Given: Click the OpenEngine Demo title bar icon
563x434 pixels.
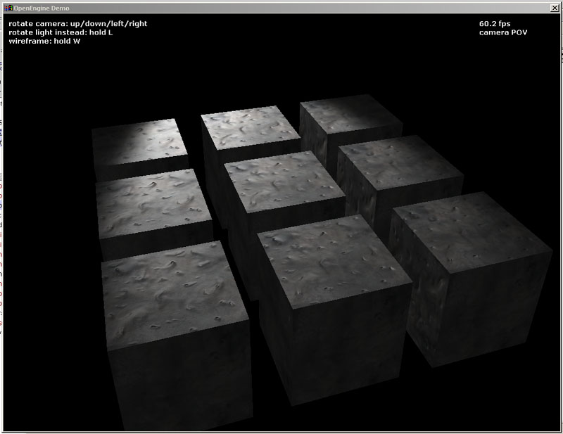Looking at the screenshot, I should 8,8.
